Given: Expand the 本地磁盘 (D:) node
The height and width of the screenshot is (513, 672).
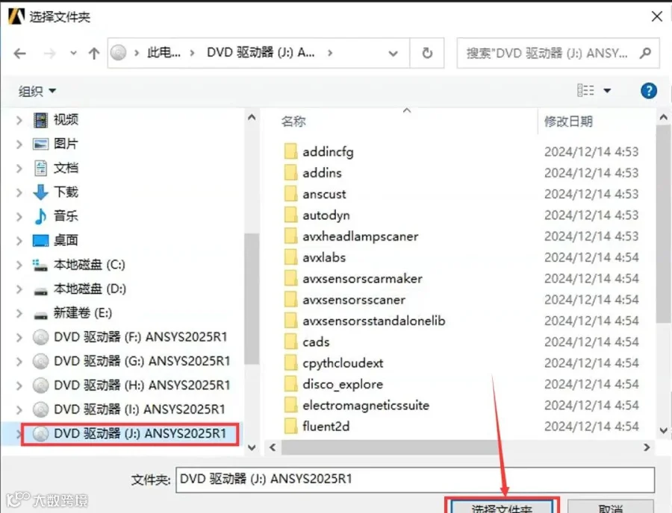Looking at the screenshot, I should (x=19, y=289).
